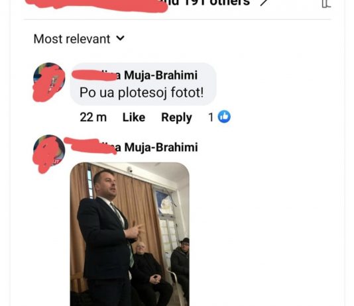Open the '22 m' comment timestamp

click(93, 117)
